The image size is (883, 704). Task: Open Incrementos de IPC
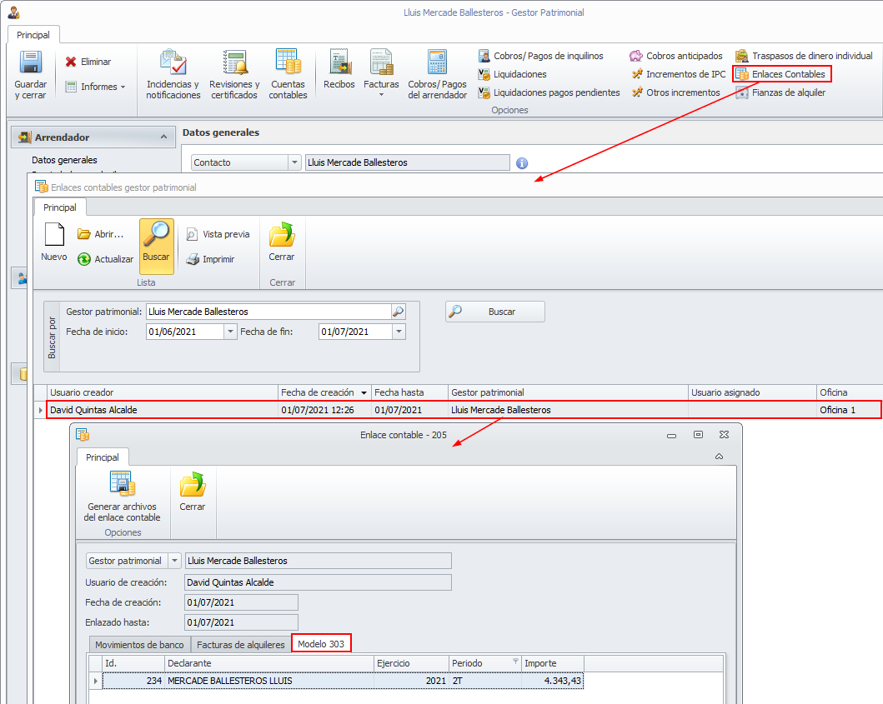click(679, 74)
